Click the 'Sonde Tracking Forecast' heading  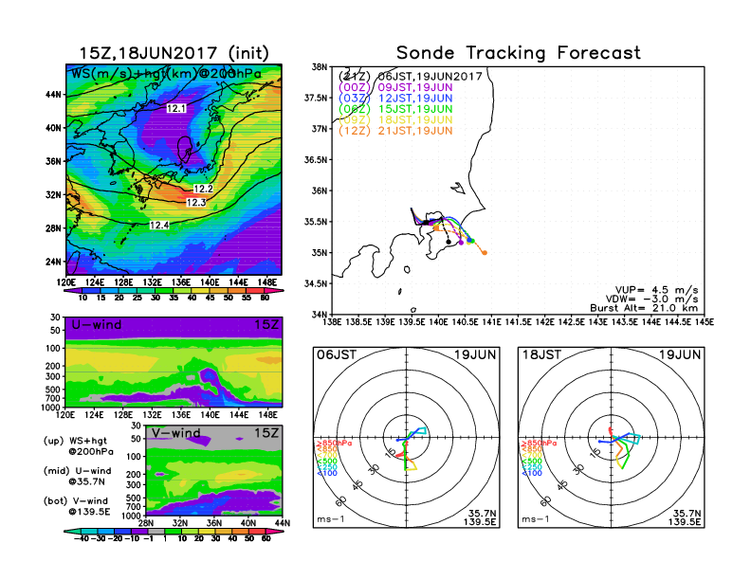coord(519,53)
